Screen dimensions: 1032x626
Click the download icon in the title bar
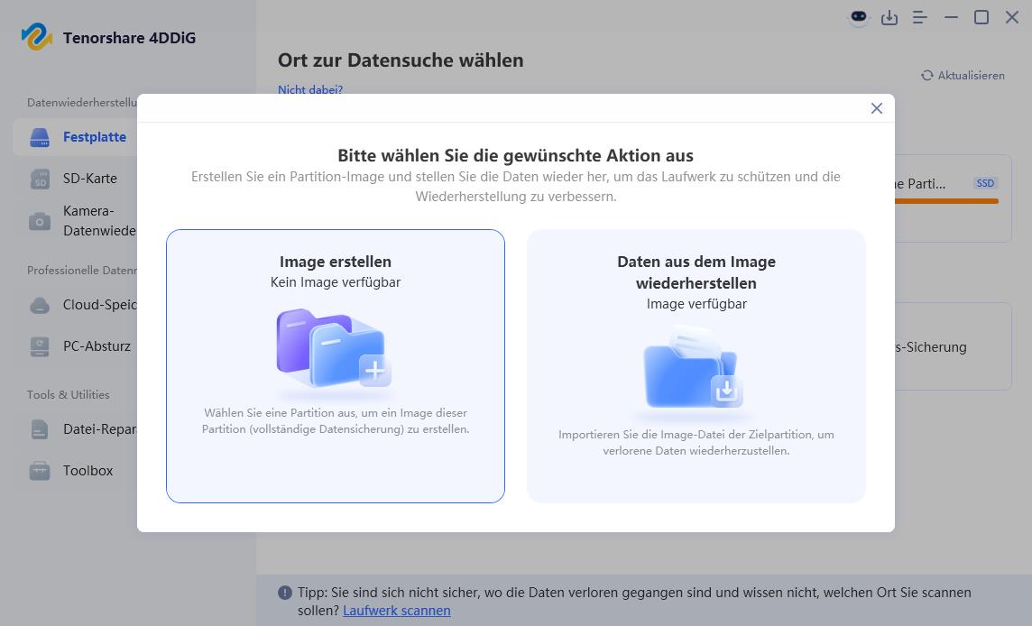[889, 17]
